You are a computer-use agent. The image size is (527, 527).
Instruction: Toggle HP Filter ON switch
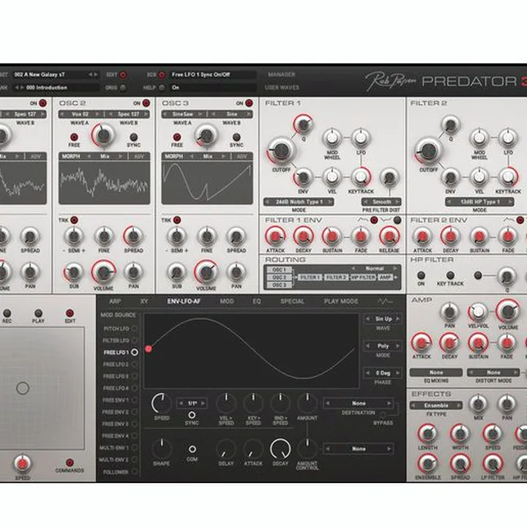pos(421,276)
